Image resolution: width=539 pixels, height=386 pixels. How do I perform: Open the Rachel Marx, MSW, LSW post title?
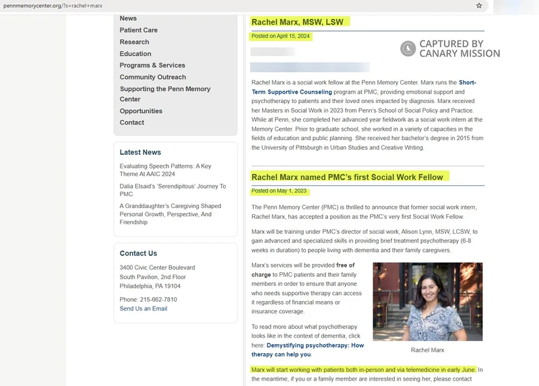(x=297, y=22)
